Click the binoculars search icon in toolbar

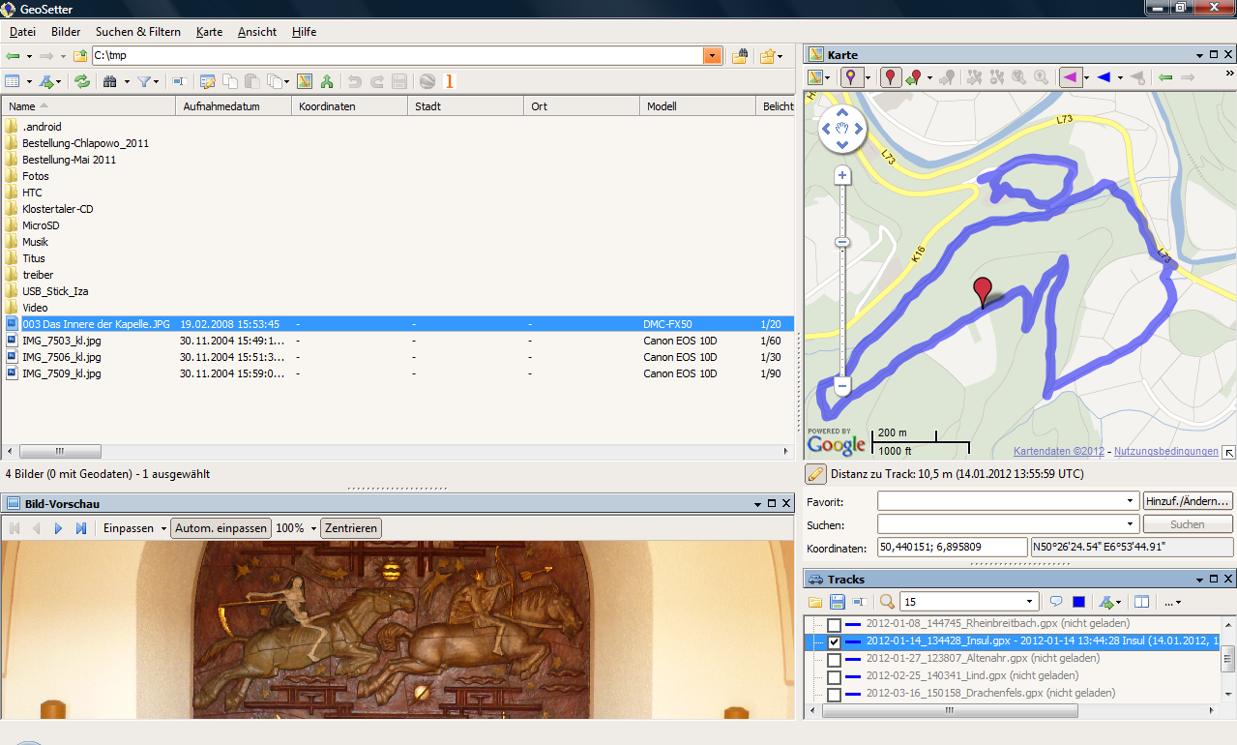click(110, 82)
